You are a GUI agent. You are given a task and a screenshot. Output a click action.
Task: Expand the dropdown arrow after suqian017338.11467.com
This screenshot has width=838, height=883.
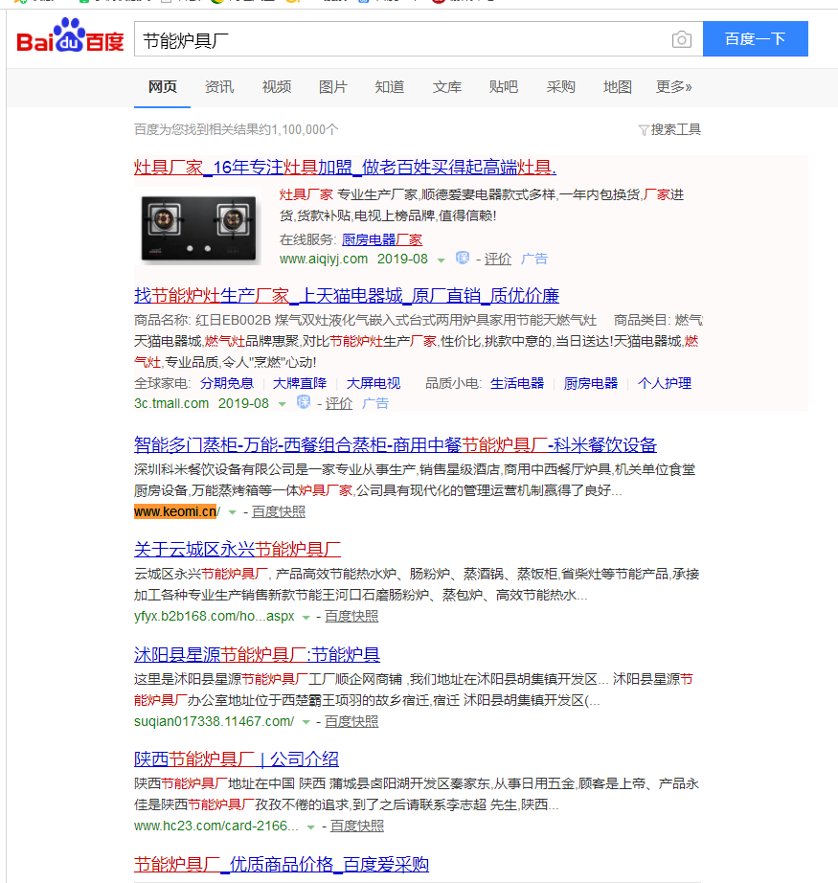pos(306,722)
